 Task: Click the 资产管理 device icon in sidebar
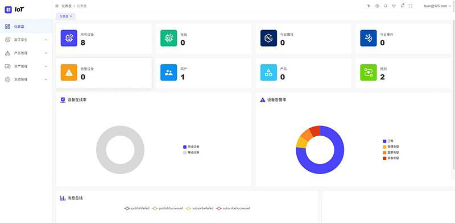click(x=8, y=66)
